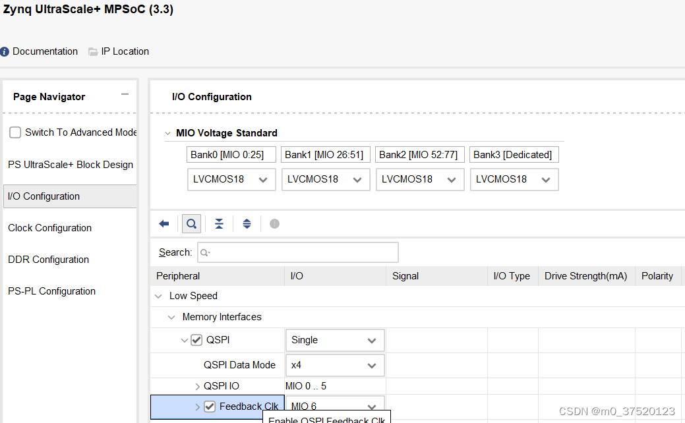Open the IP Location link
685x423 pixels.
(125, 51)
